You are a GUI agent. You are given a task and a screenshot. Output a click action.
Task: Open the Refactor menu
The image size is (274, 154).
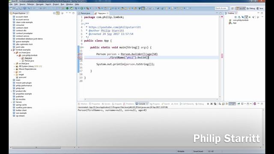point(30,4)
